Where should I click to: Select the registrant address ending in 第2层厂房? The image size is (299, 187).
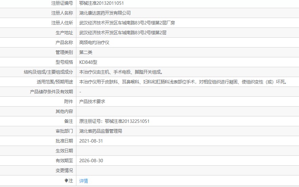coord(127,23)
